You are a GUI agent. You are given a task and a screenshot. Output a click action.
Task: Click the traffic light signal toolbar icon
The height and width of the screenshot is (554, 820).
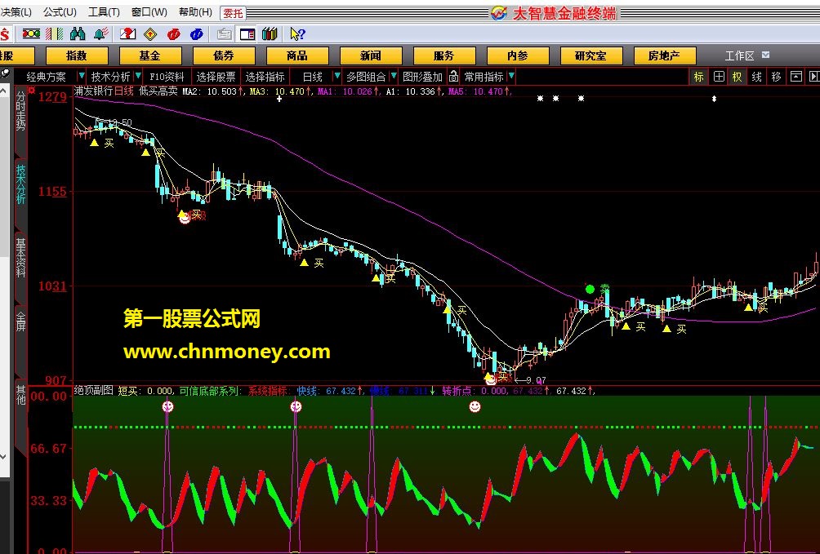pyautogui.click(x=31, y=34)
